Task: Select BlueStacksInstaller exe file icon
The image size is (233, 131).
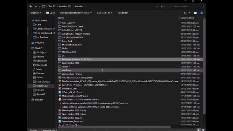Action: coord(60,81)
